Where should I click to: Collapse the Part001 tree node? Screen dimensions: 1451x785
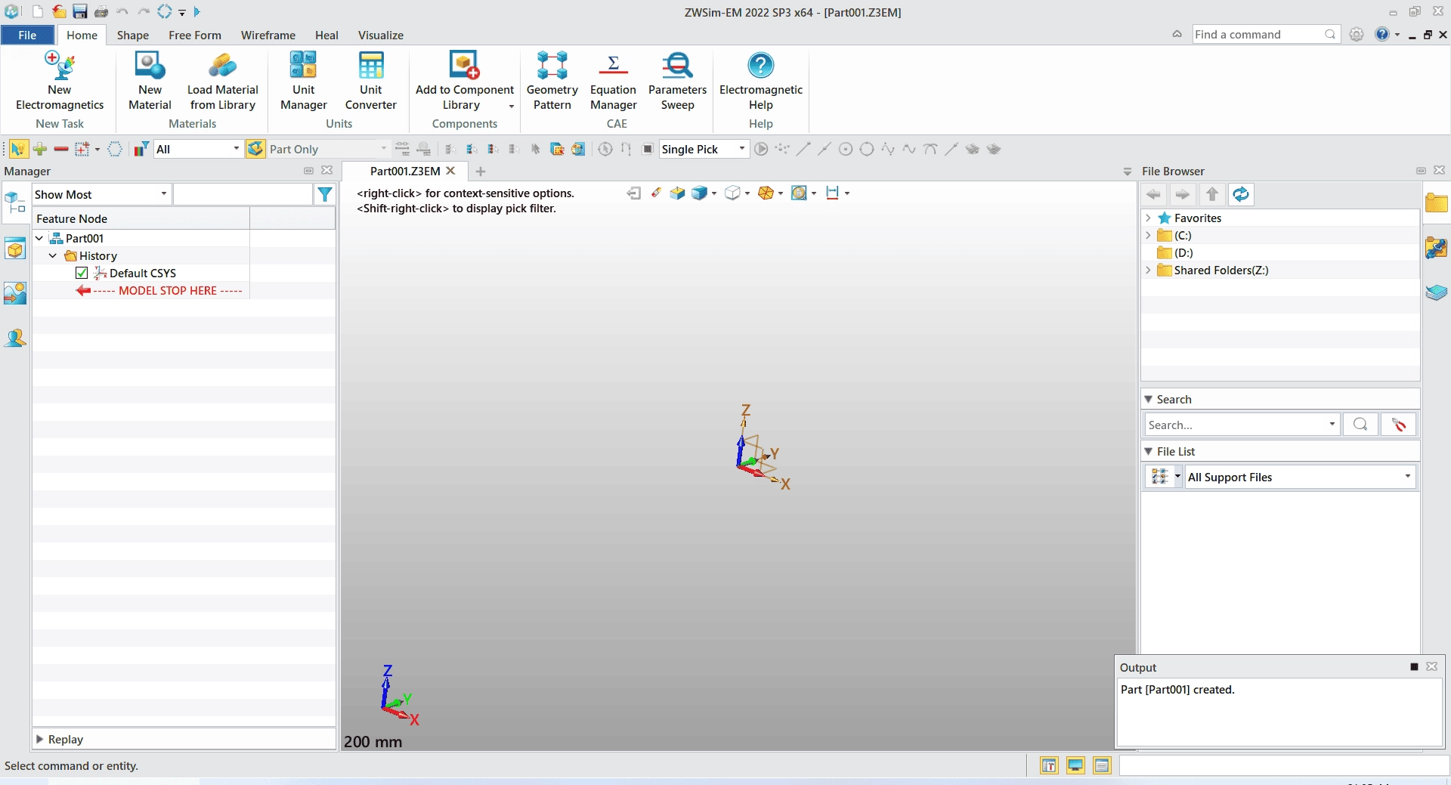(x=39, y=238)
